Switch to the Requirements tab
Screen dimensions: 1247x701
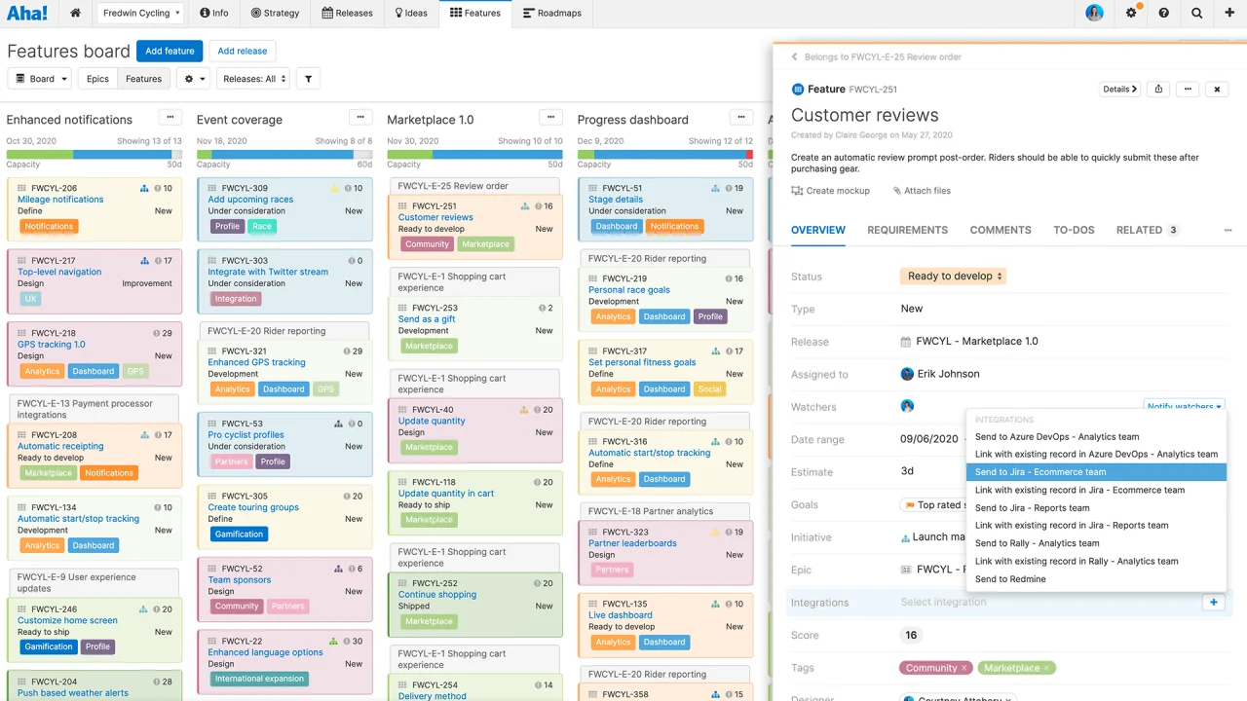click(x=907, y=230)
